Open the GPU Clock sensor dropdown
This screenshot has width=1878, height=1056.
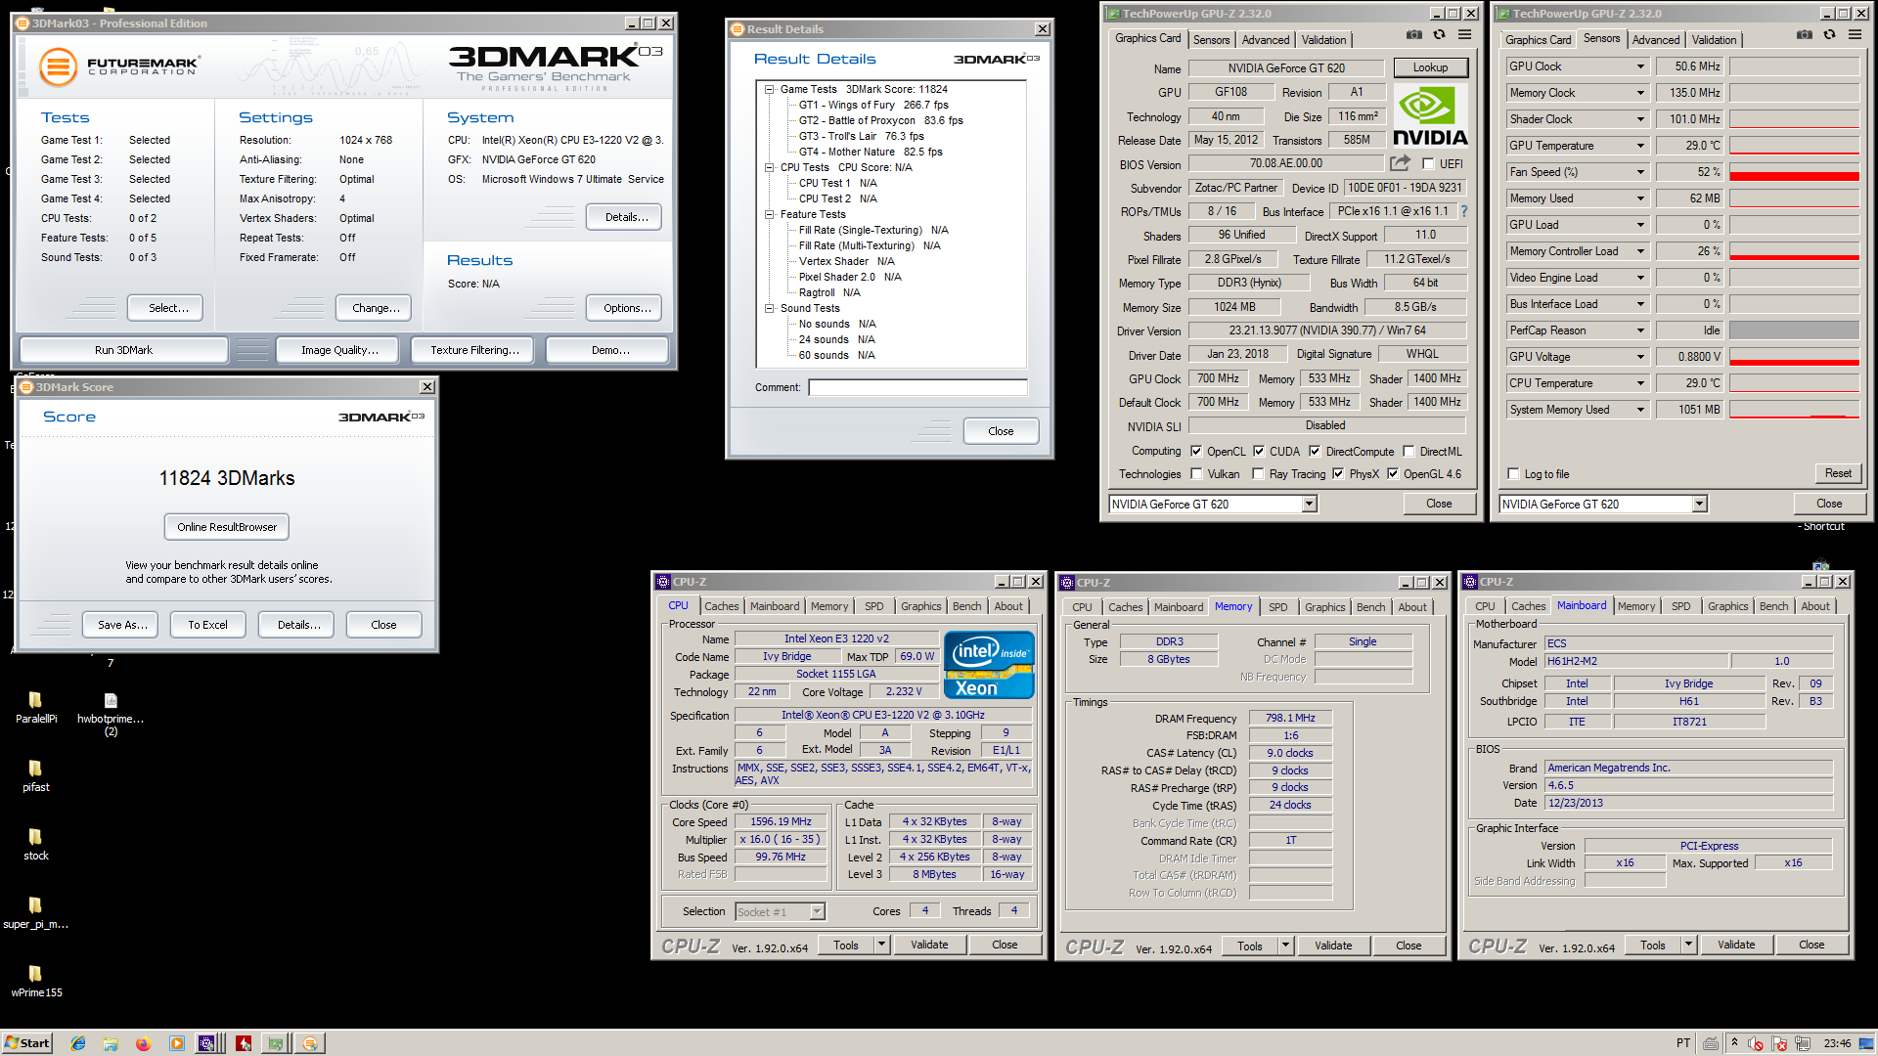(x=1640, y=66)
